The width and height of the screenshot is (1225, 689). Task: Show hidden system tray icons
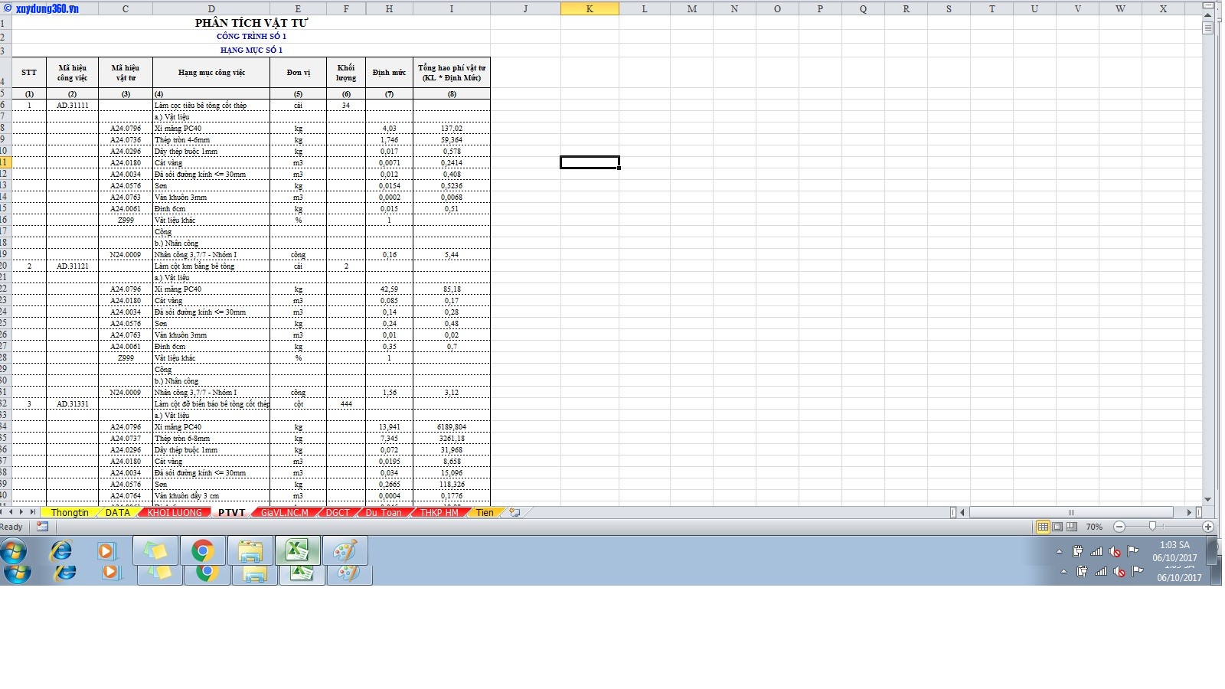pos(1059,551)
